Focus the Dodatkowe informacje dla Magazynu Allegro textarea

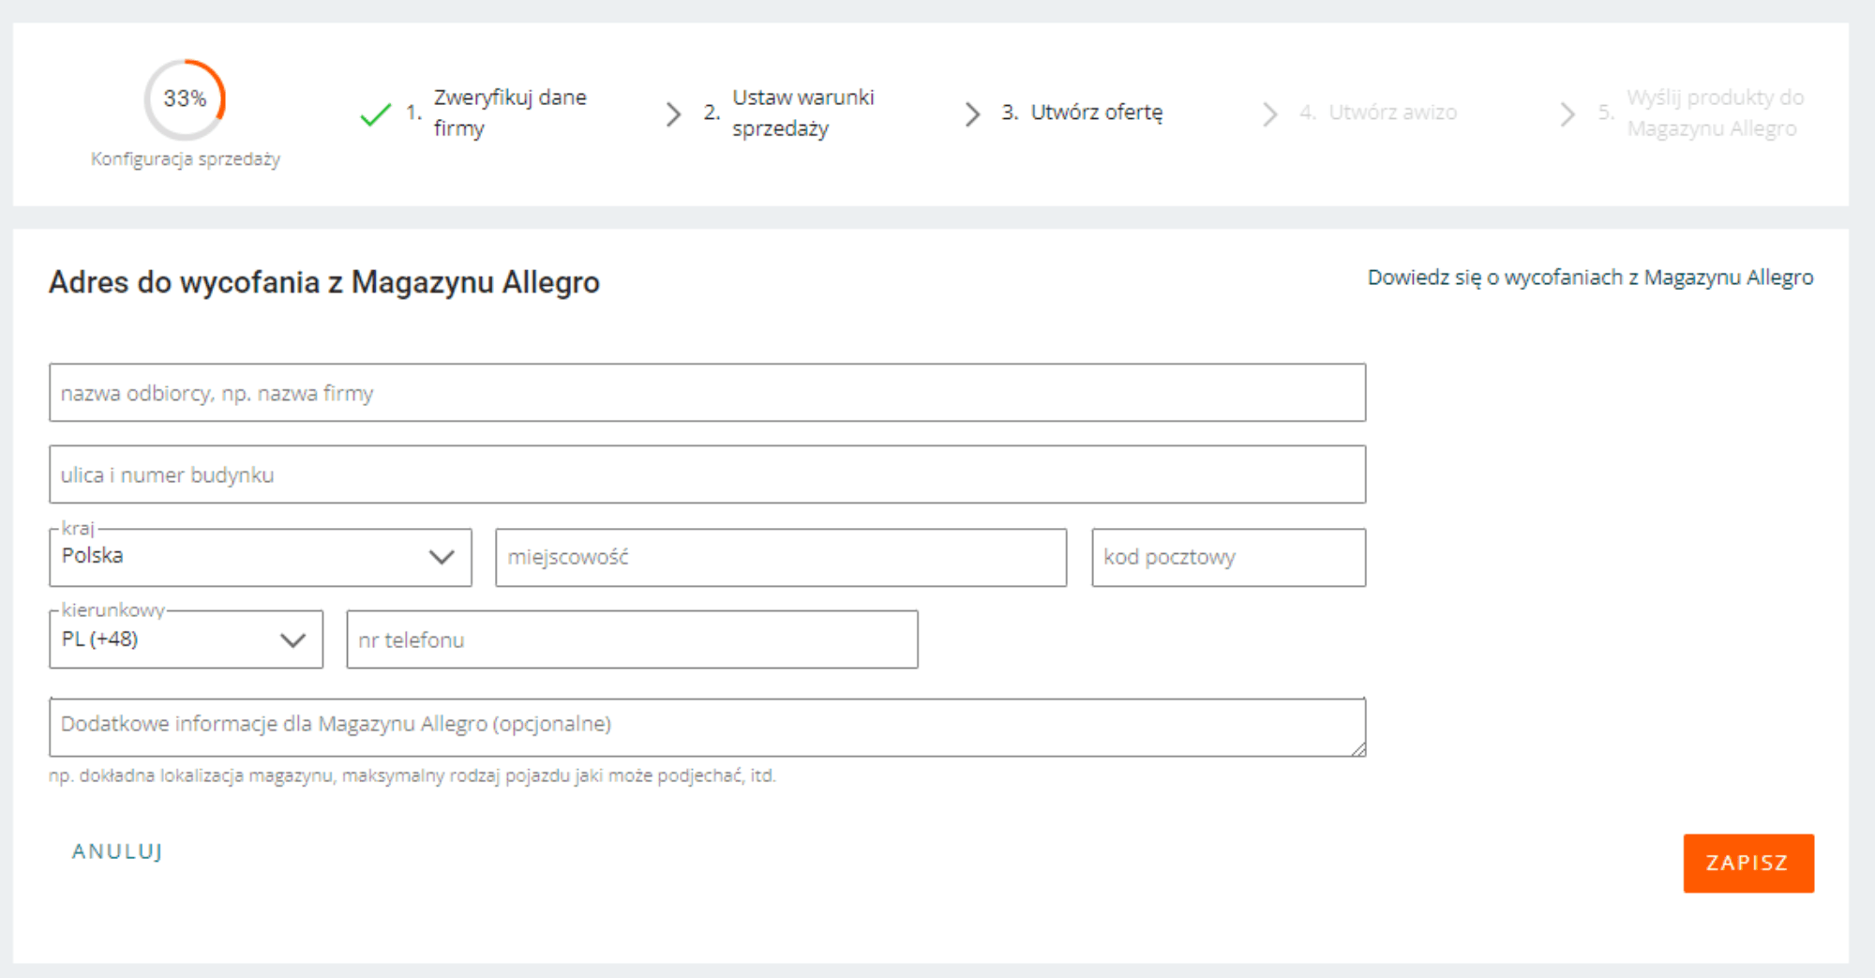(x=707, y=727)
